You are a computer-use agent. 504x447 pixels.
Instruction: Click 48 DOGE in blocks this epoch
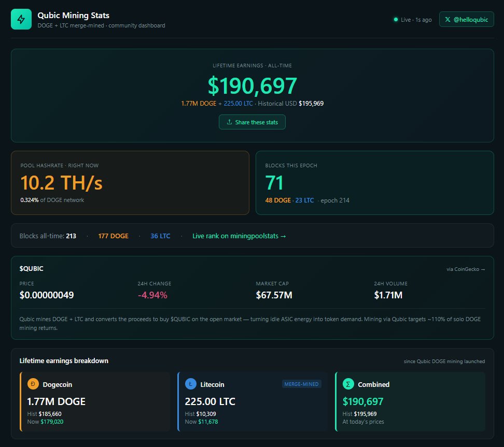[x=278, y=200]
